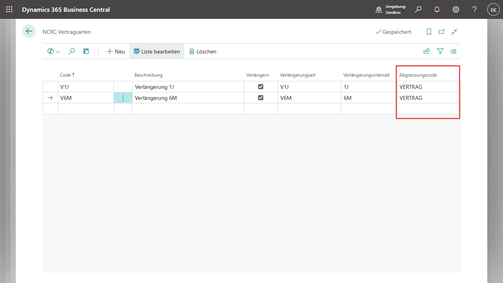
Task: Open row options menu for V6M
Action: point(123,98)
